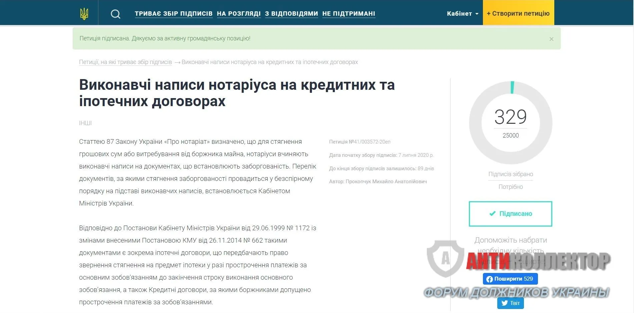Open search with magnifying glass icon
The image size is (634, 313).
click(115, 14)
